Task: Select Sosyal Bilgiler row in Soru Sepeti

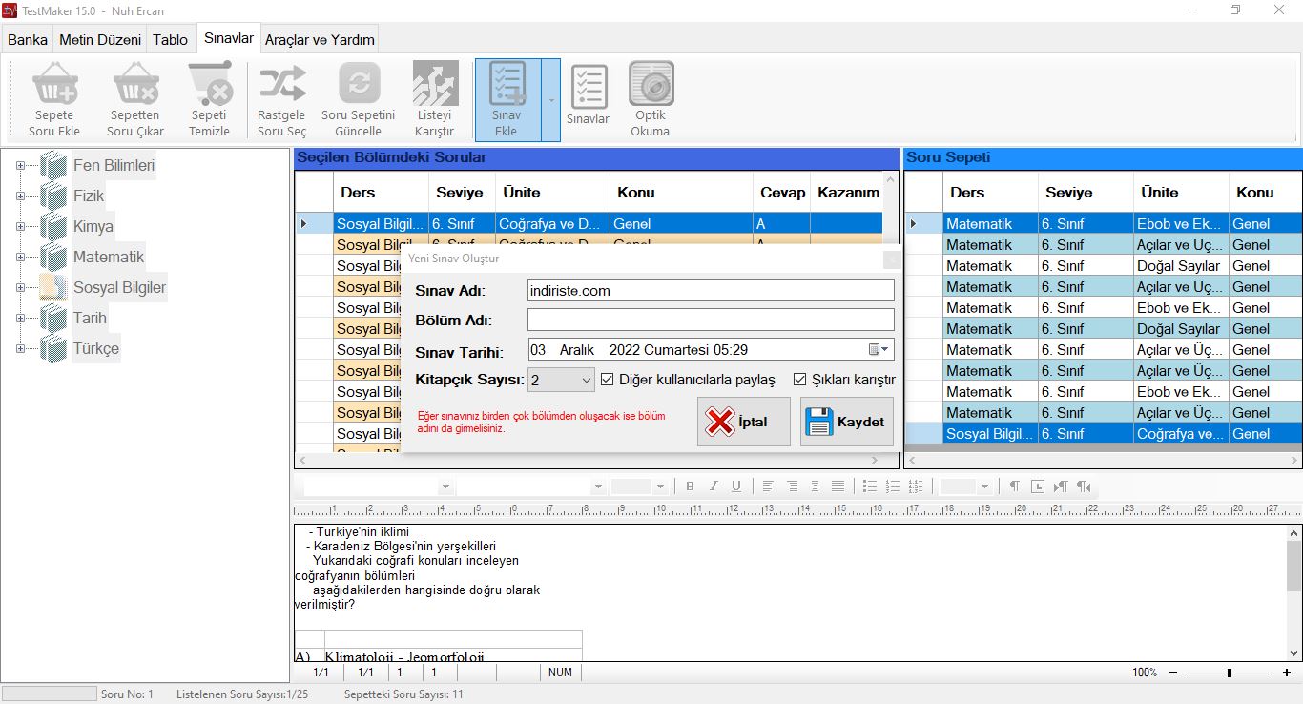Action: click(x=1103, y=433)
